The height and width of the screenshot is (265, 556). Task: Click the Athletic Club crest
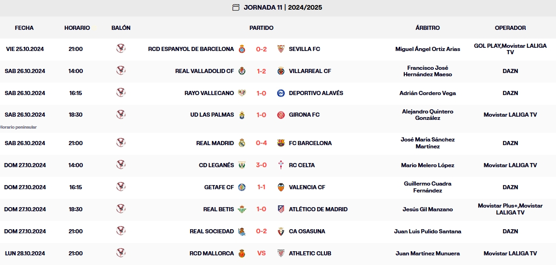(280, 253)
